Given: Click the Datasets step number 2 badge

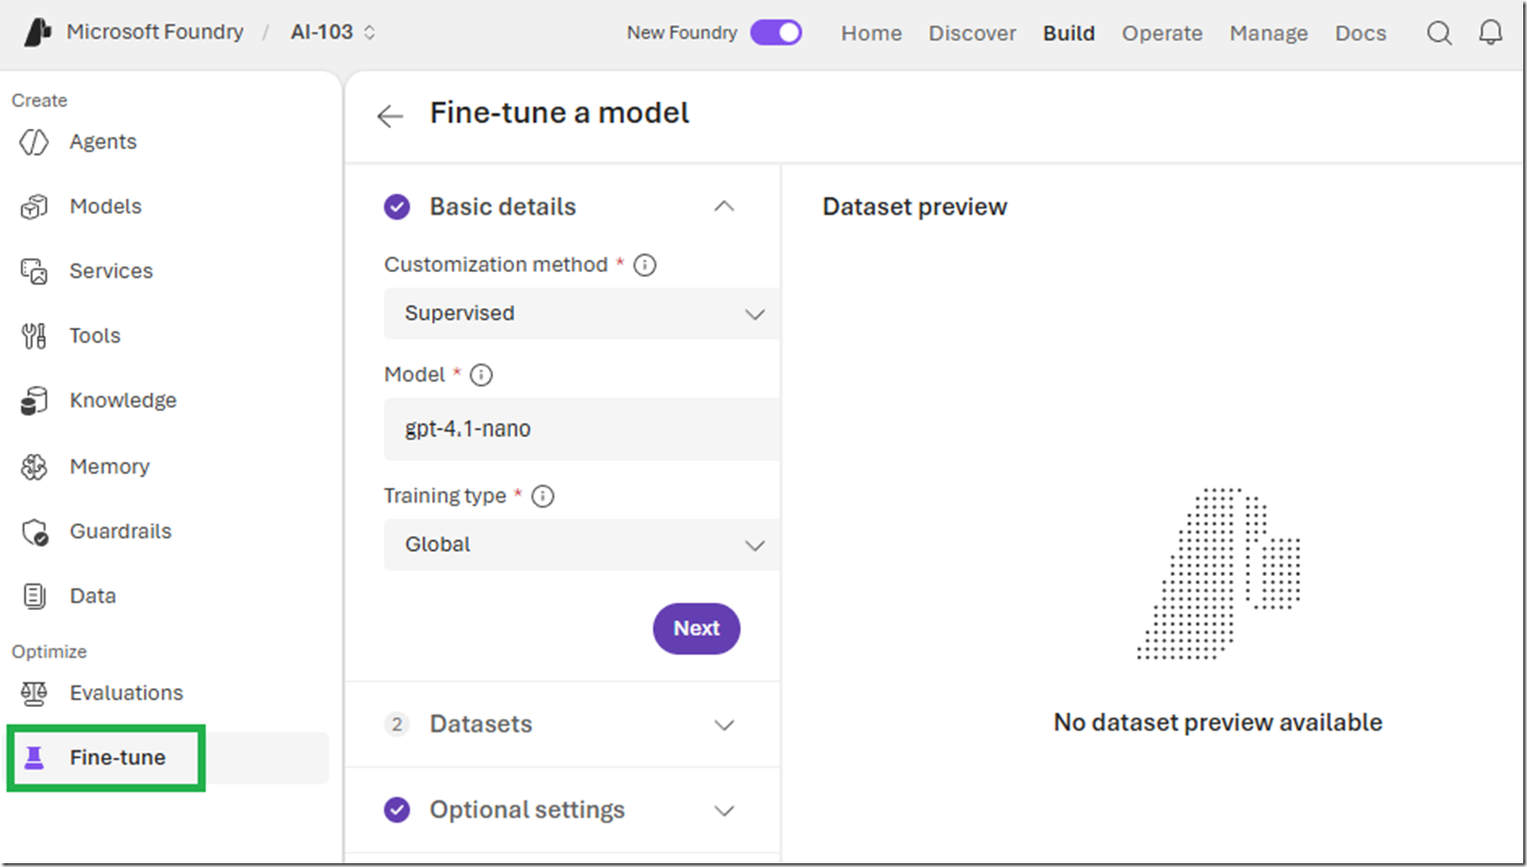Looking at the screenshot, I should pyautogui.click(x=397, y=725).
